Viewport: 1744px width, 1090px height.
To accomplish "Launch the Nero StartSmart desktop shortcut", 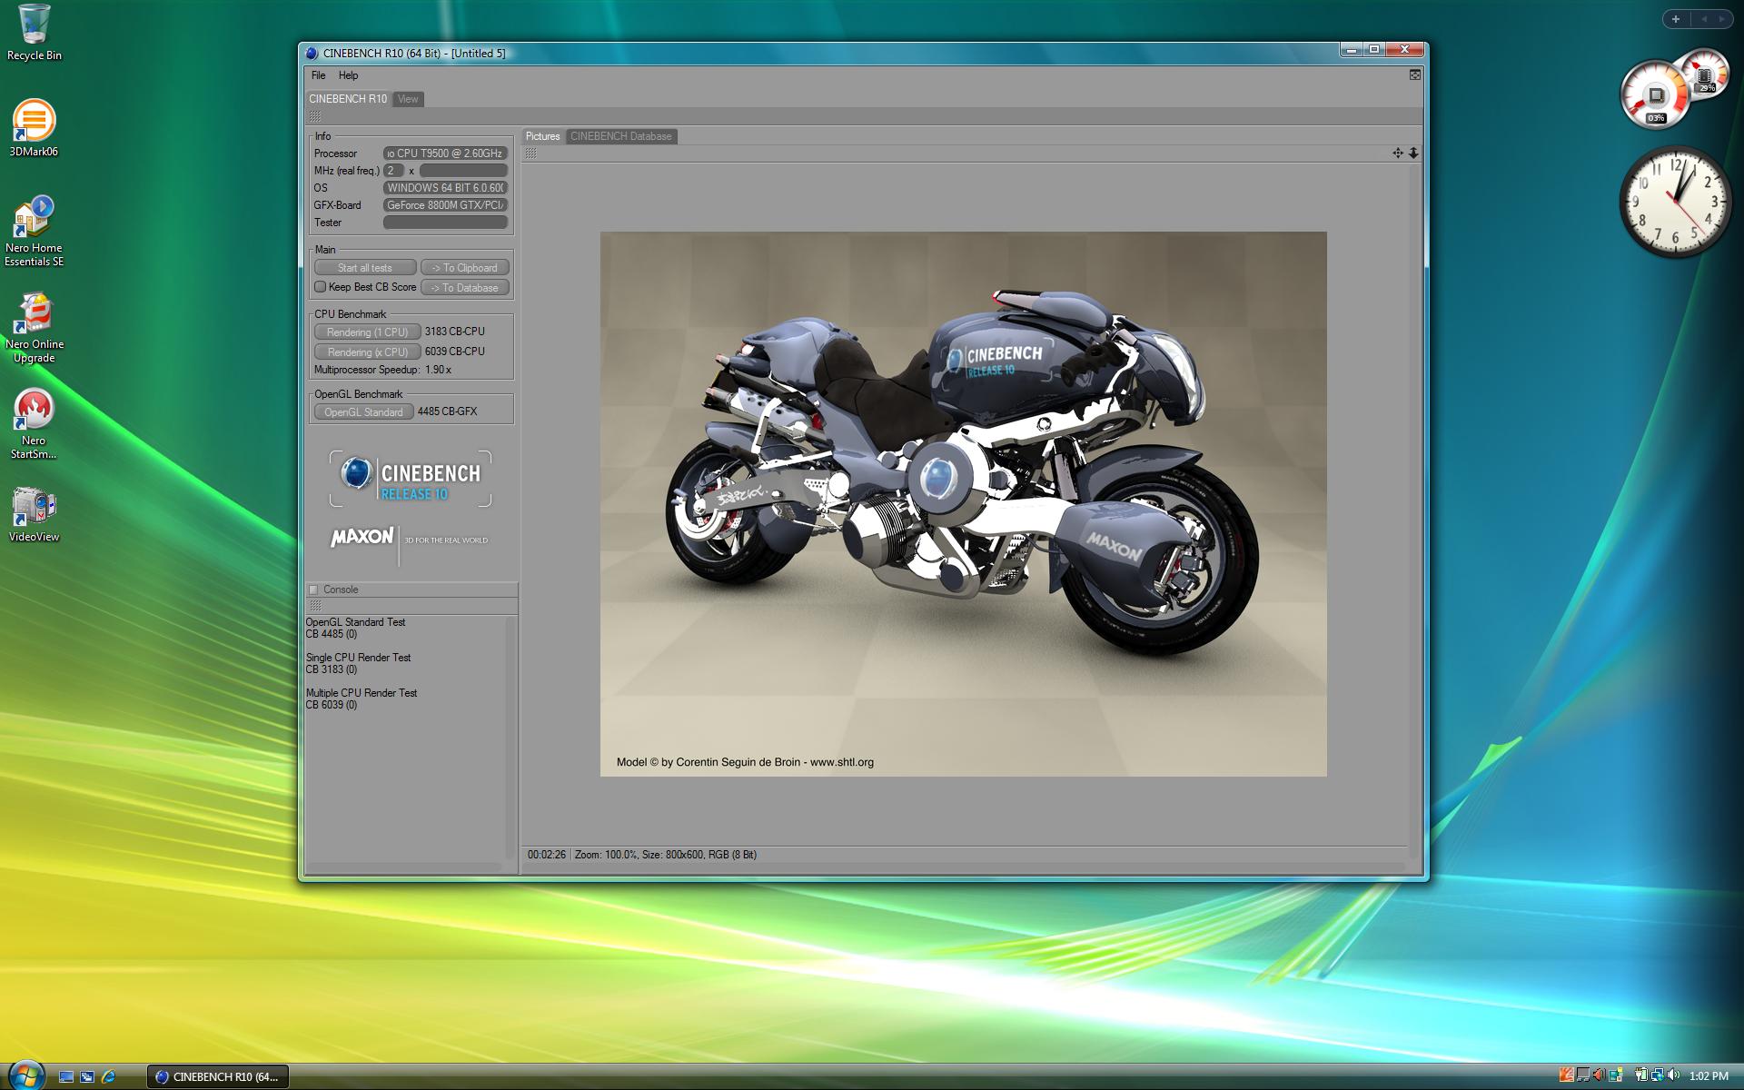I will (x=34, y=423).
